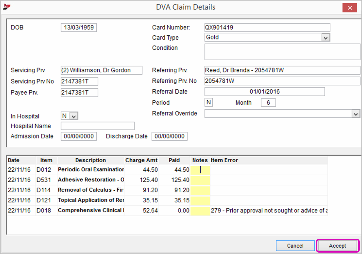
Task: Click the Period field containing N
Action: [209, 102]
